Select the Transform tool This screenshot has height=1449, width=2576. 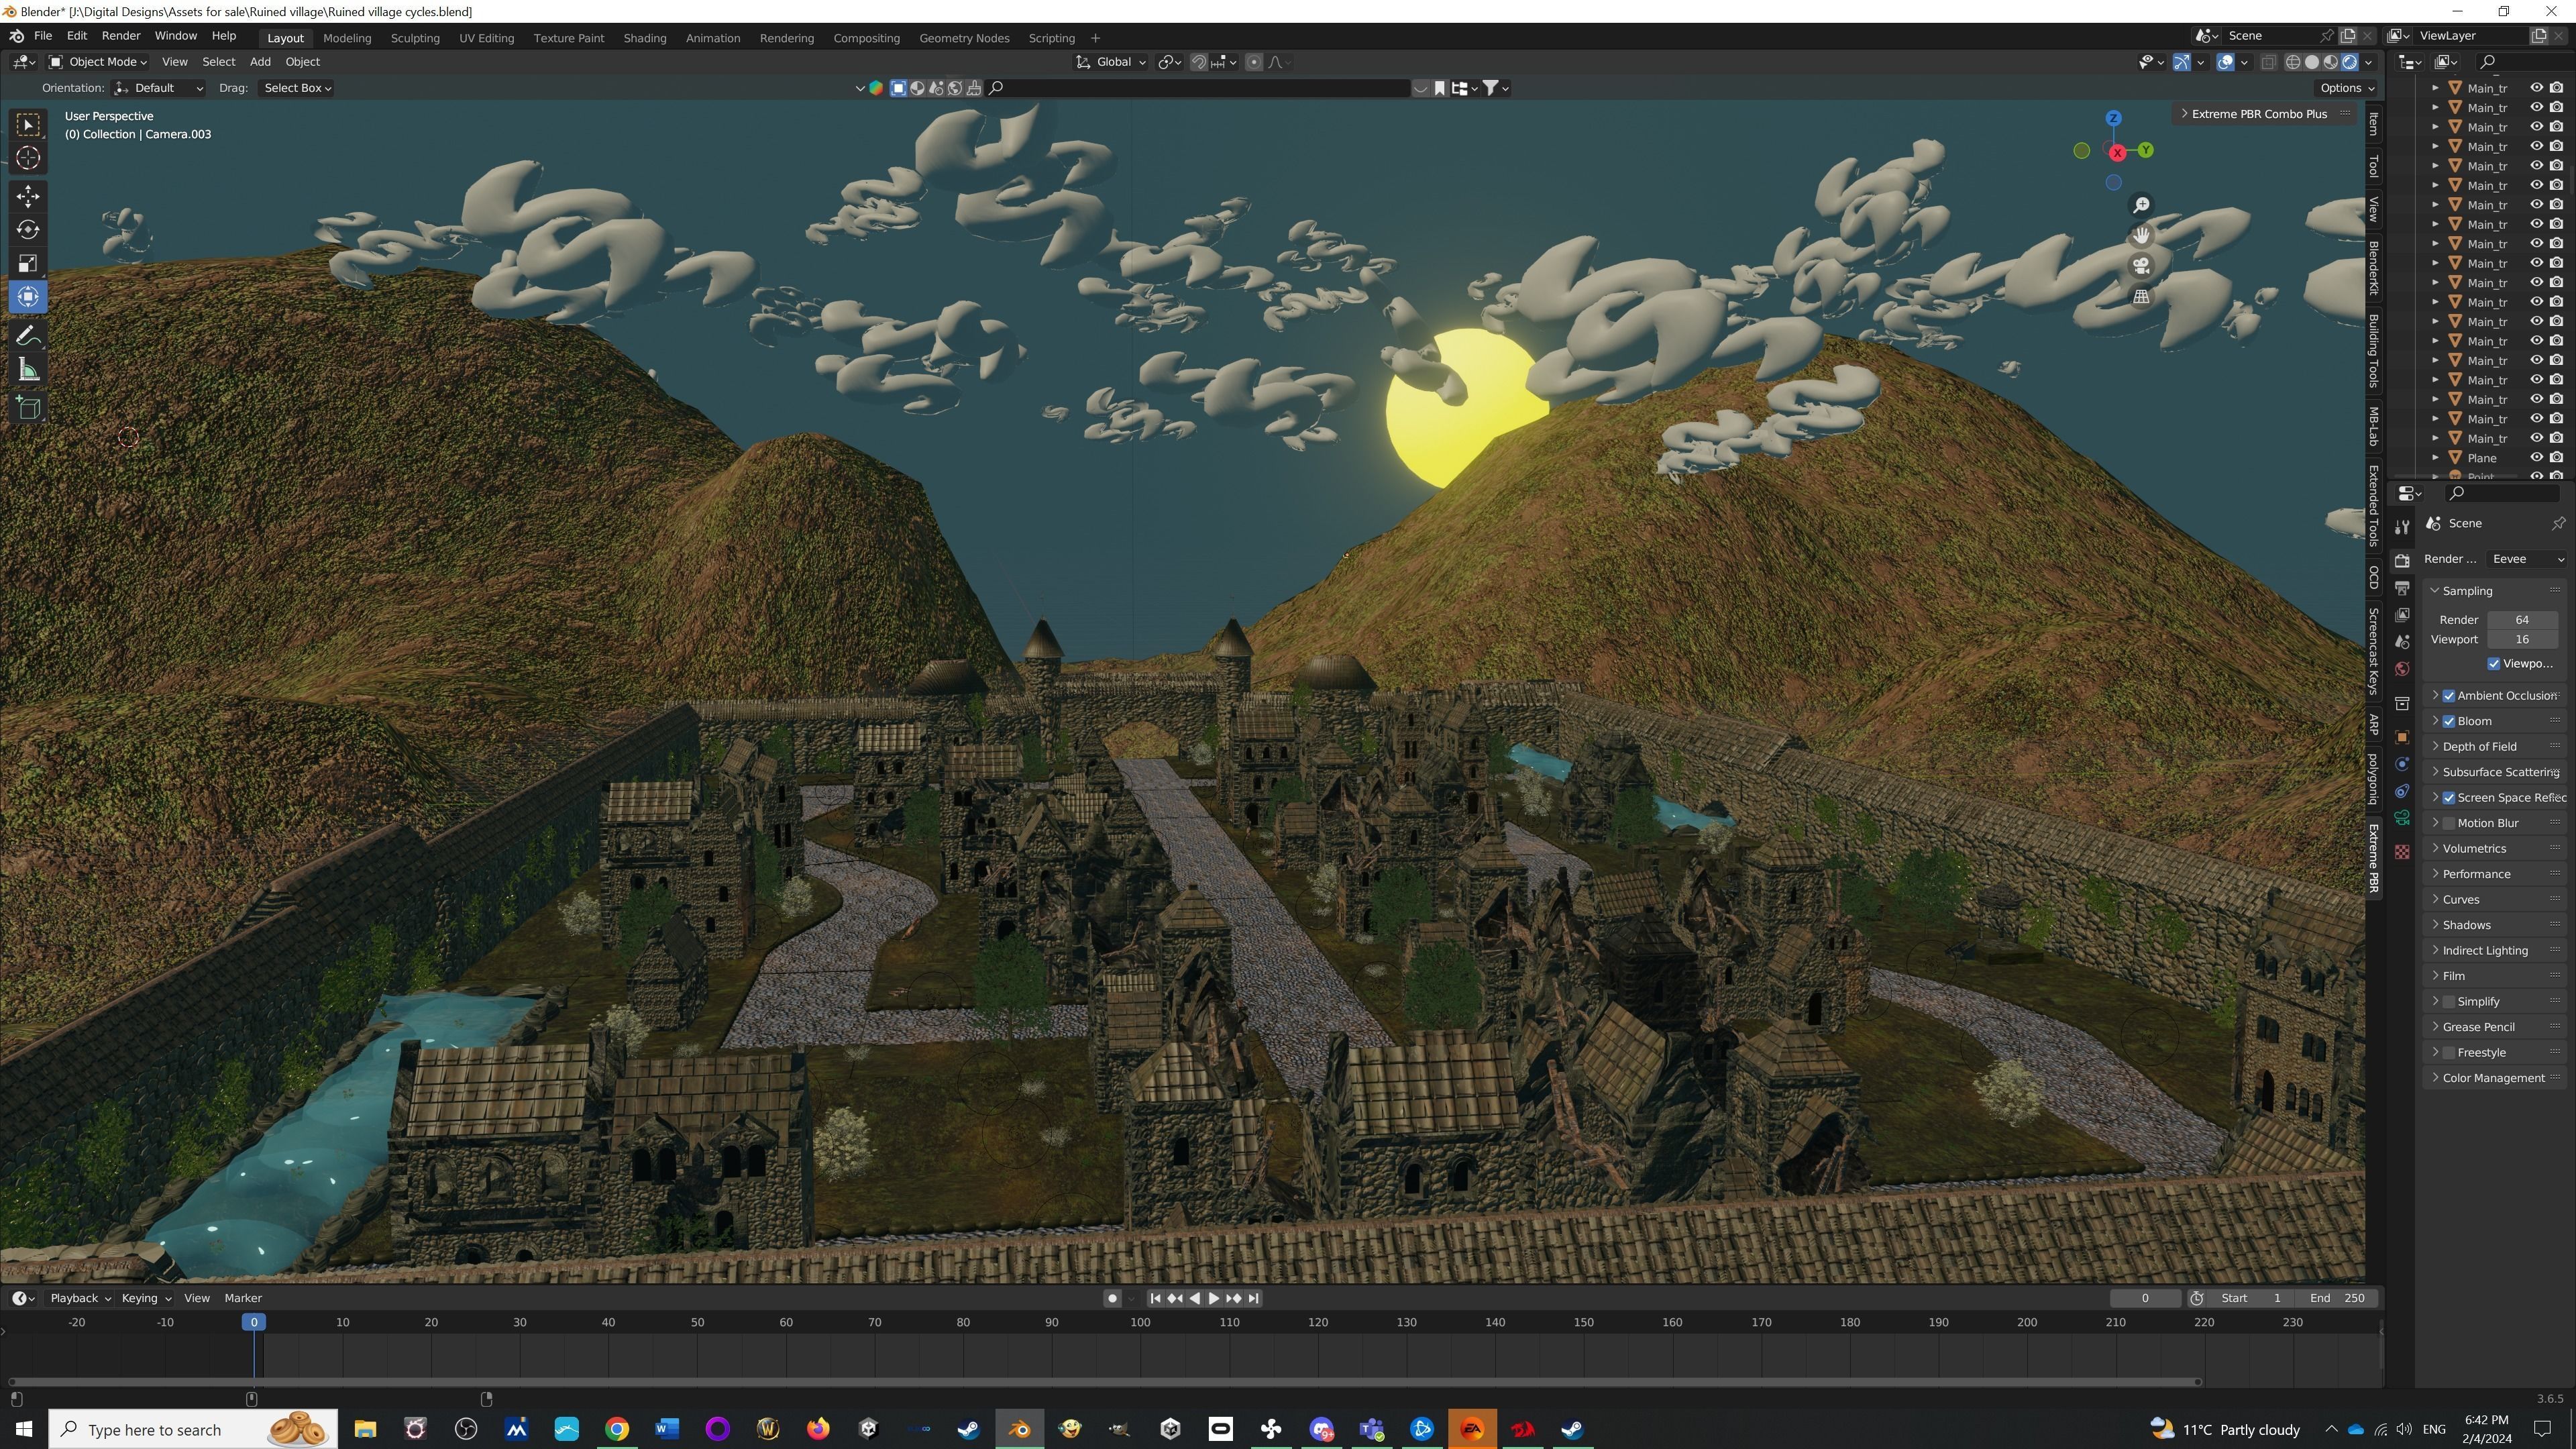click(28, 297)
